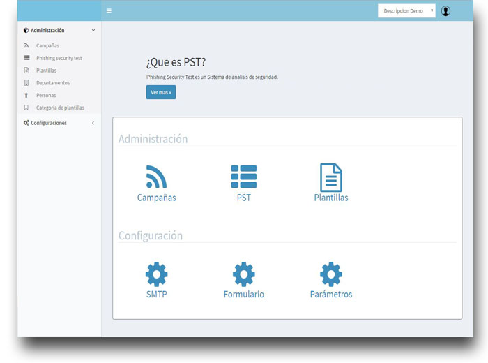
Task: Open Departamentos from the sidebar
Action: coord(52,83)
